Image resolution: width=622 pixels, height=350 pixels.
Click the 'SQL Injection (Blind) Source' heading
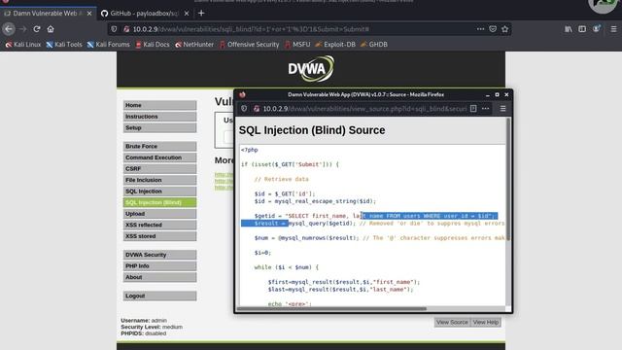[x=312, y=130]
